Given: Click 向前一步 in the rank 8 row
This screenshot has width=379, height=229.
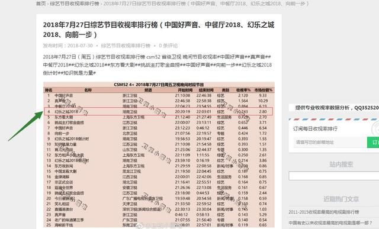Looking at the screenshot, I should (62, 133).
